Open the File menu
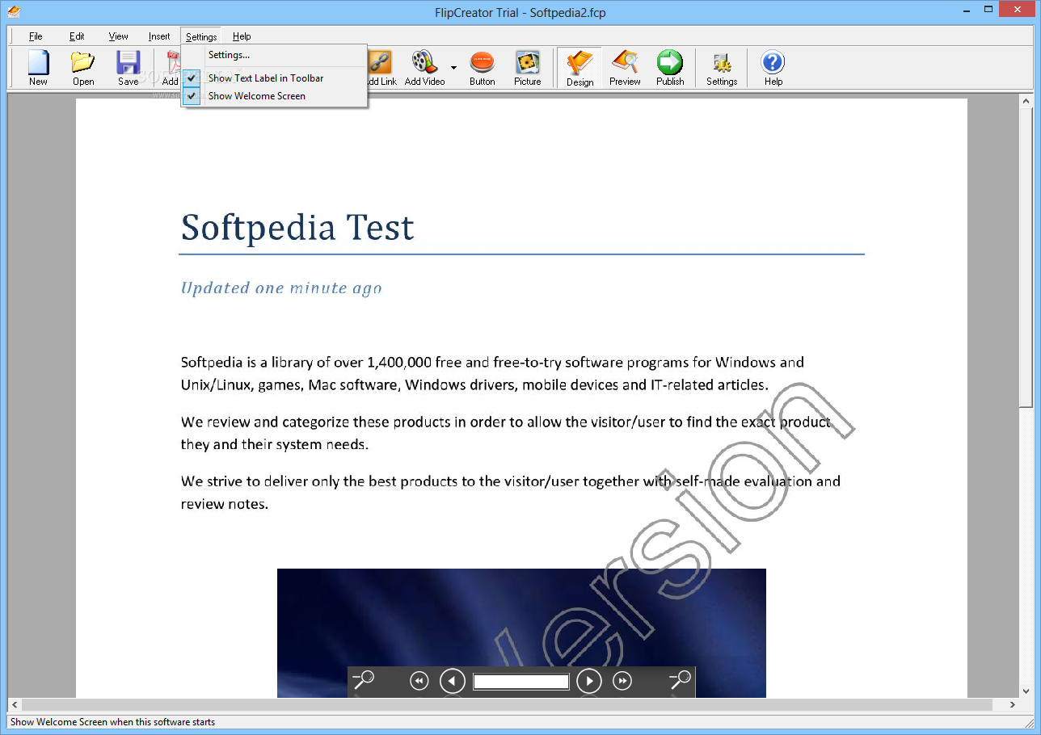 36,36
